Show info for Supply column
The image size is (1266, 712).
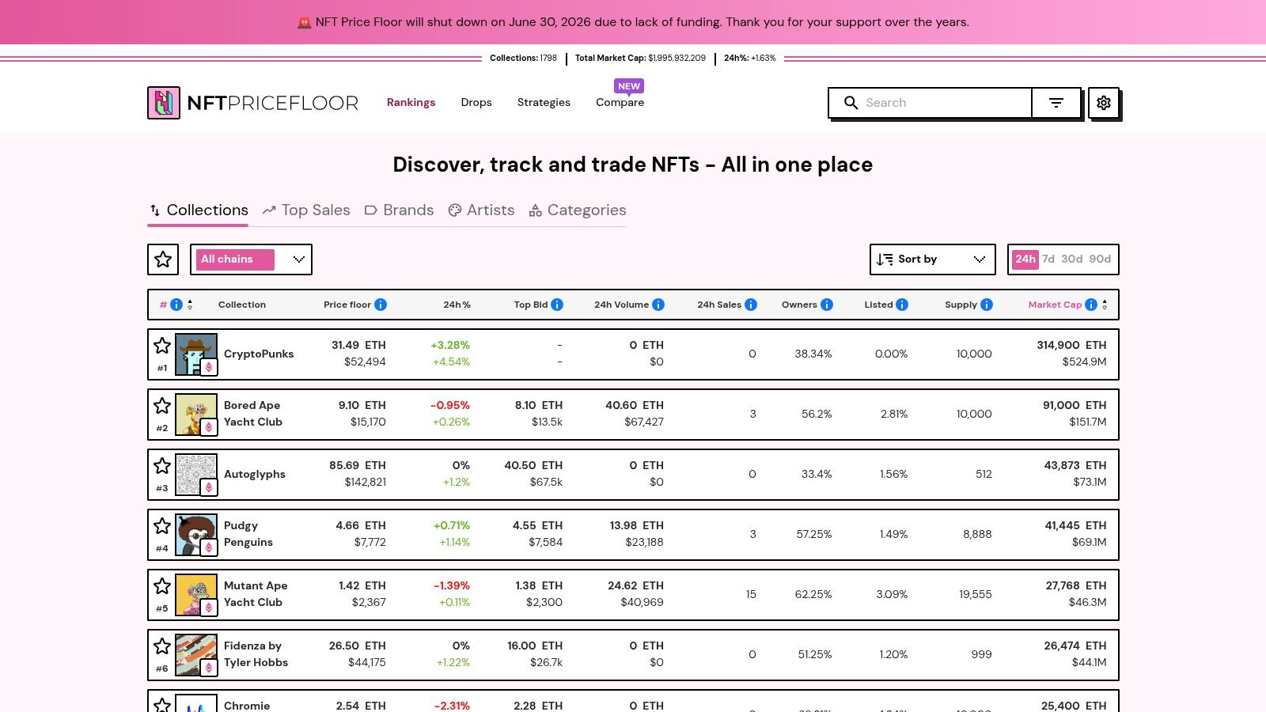click(987, 305)
